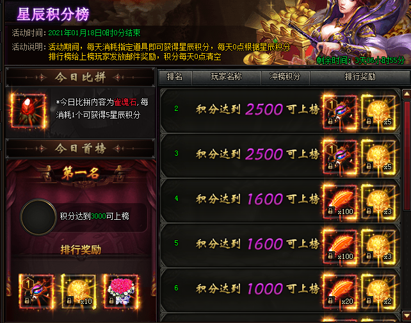This screenshot has height=323, width=411.
Task: Click rank 5 gold orb x3 reward
Action: tap(378, 247)
